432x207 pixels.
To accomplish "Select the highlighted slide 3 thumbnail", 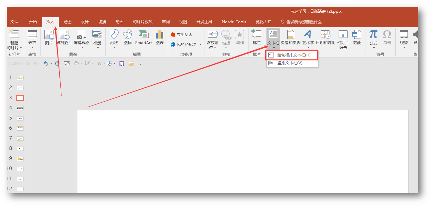I will pyautogui.click(x=20, y=98).
